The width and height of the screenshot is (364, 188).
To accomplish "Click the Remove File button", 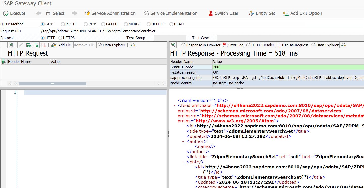I will pos(84,45).
